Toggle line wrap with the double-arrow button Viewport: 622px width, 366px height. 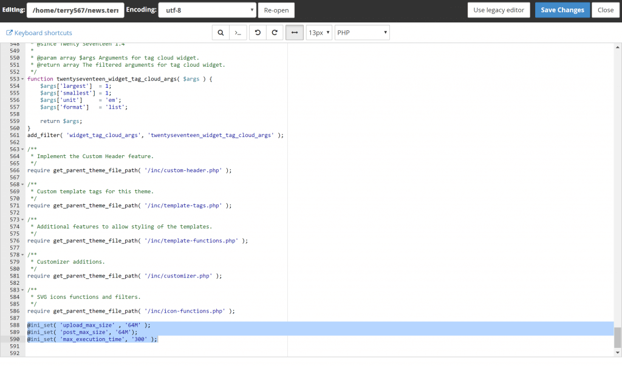294,33
